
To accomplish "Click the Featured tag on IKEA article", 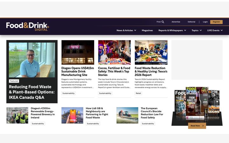I will click(14, 81).
